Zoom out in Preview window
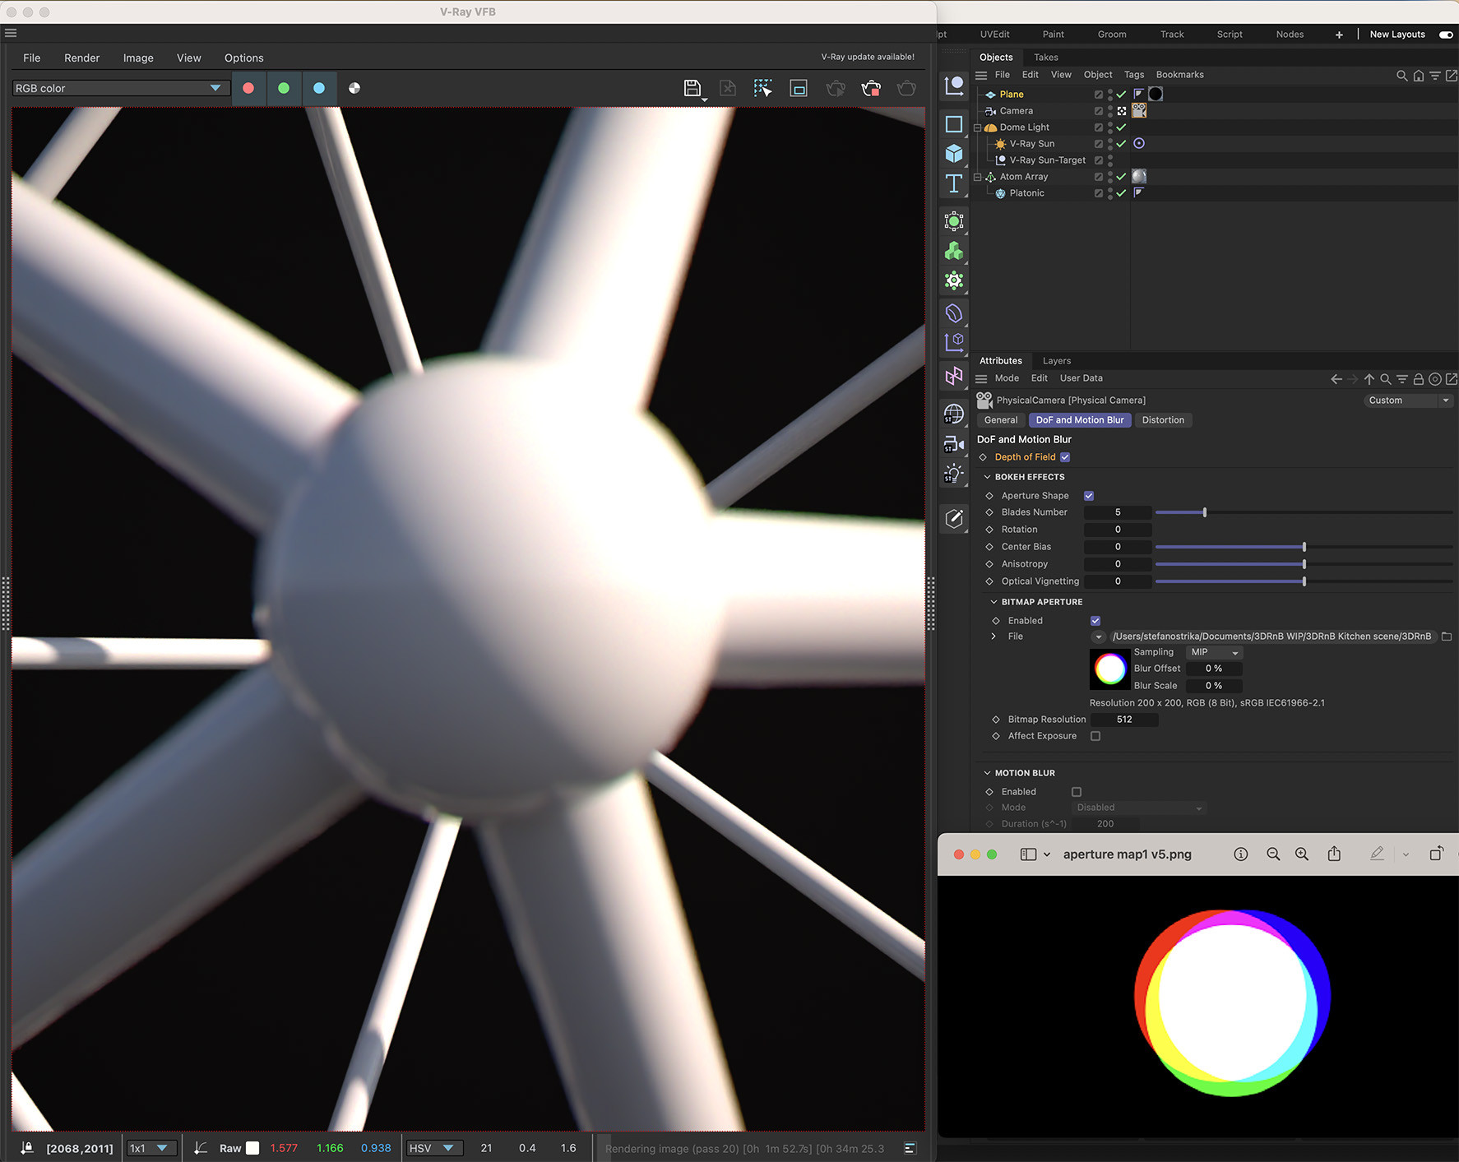Viewport: 1459px width, 1162px height. [1273, 854]
